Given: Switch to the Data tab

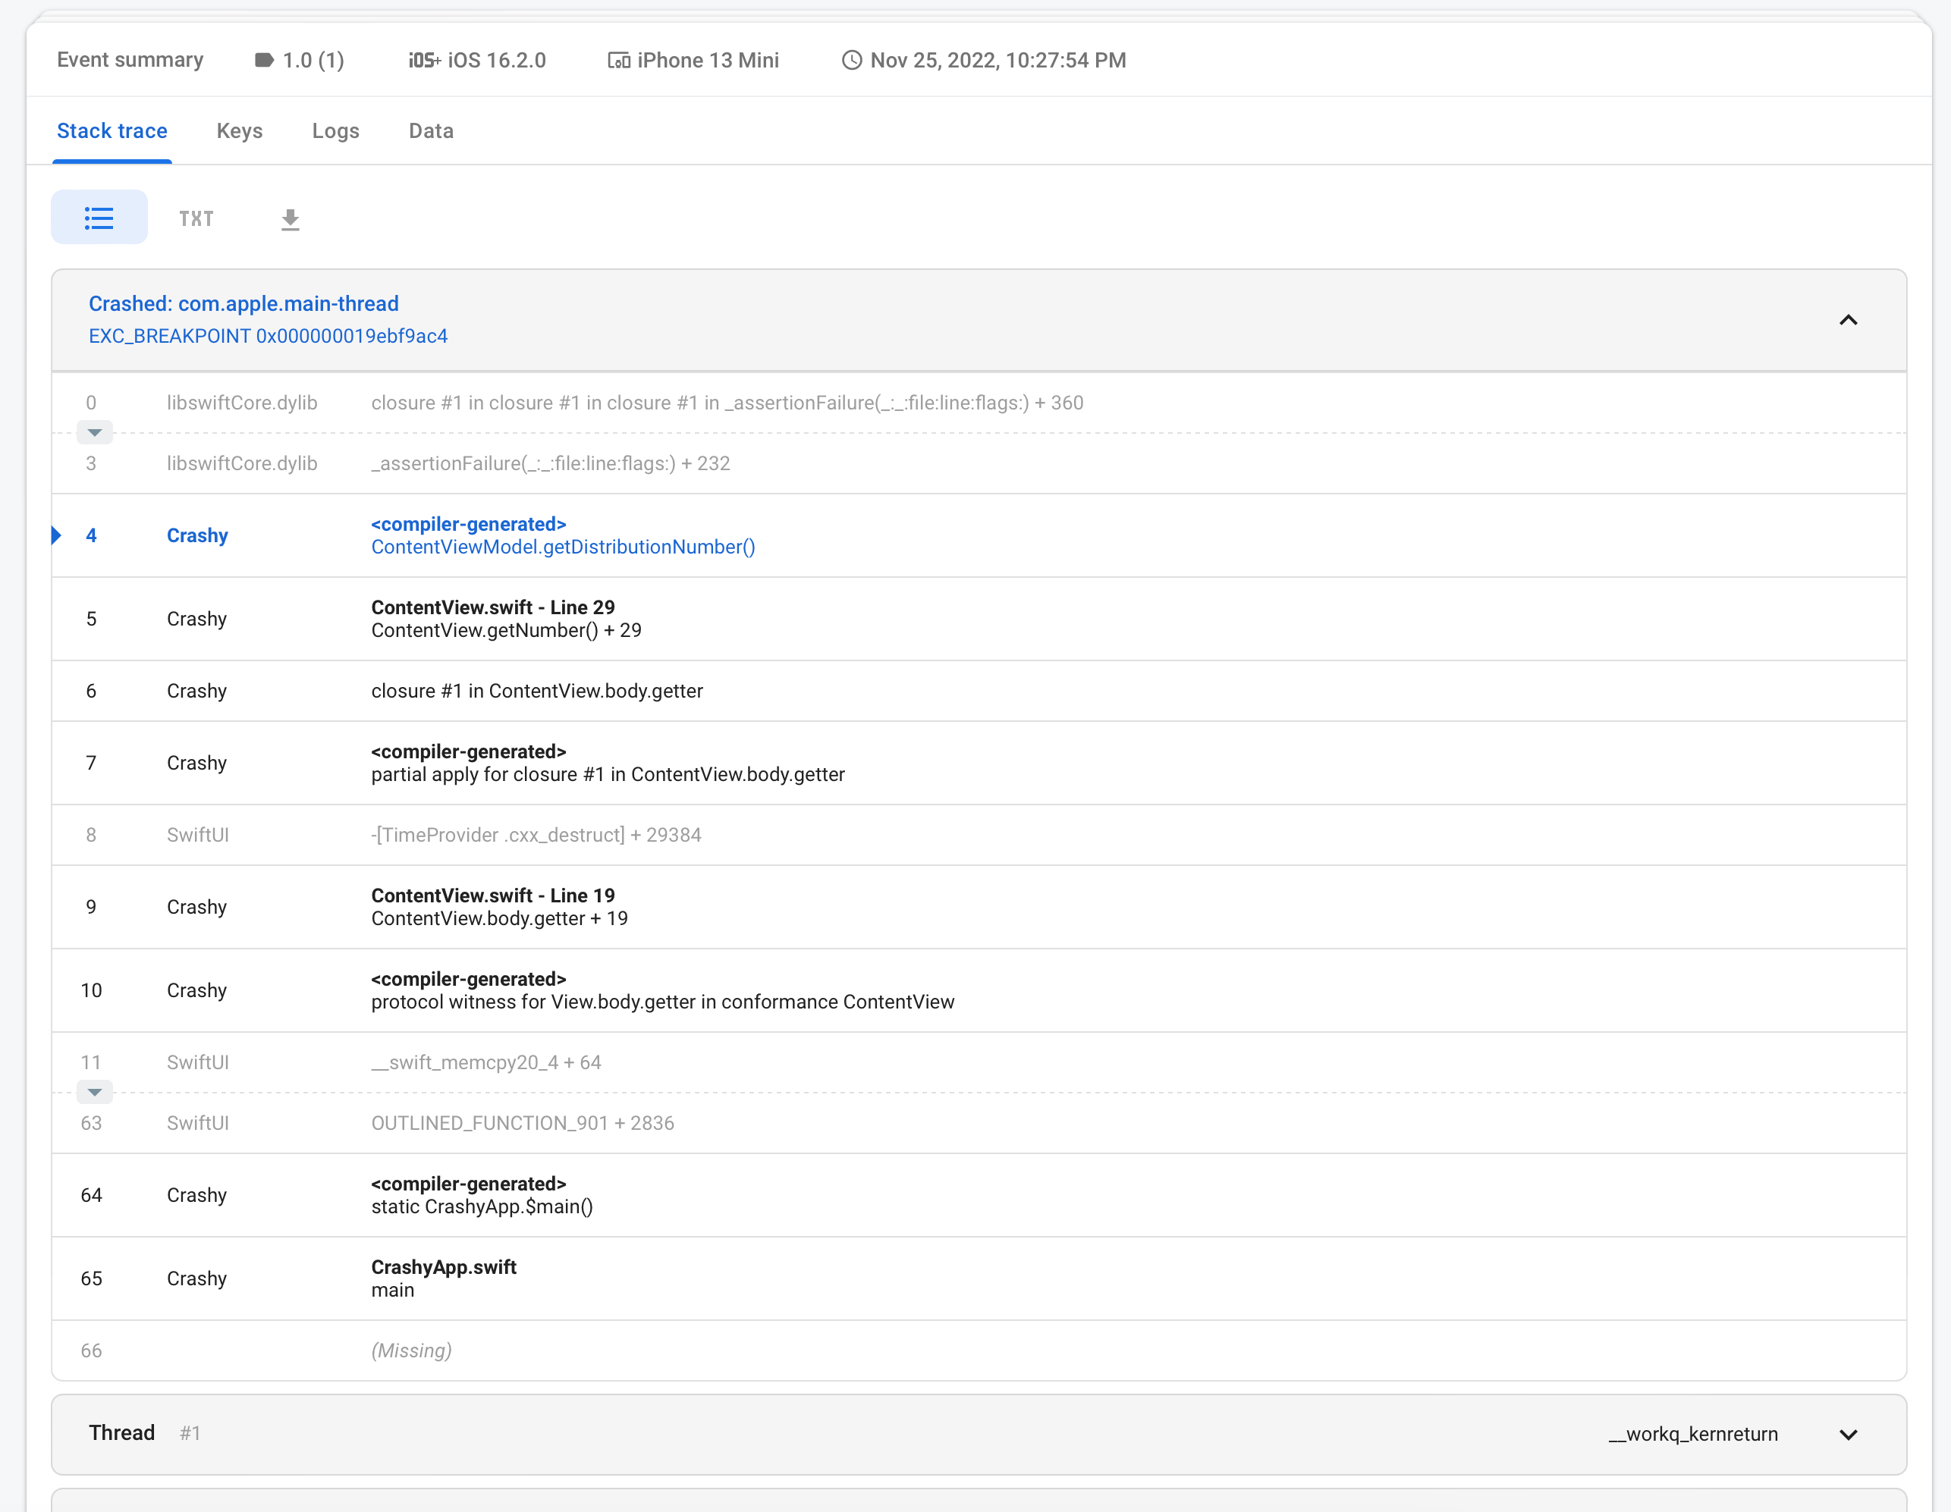Looking at the screenshot, I should [431, 130].
